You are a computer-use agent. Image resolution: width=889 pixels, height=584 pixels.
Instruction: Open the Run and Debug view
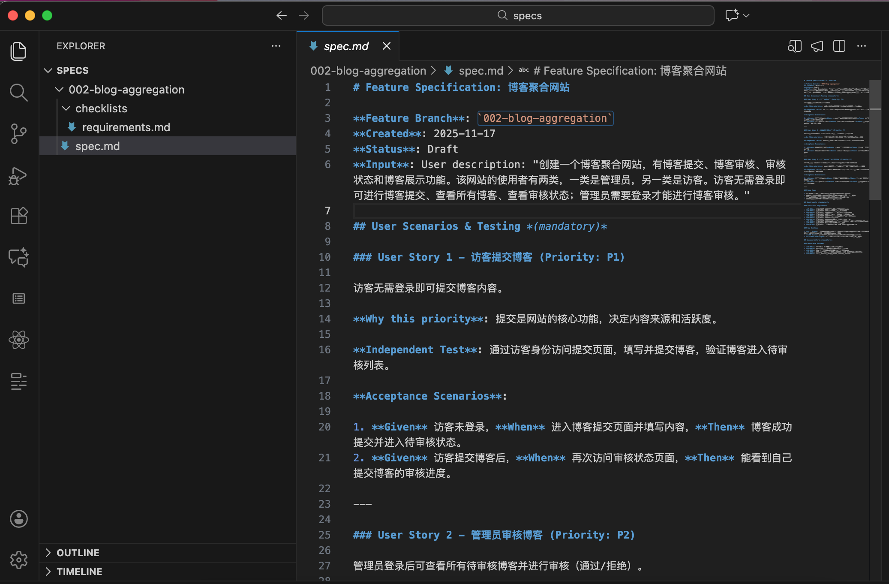[18, 175]
